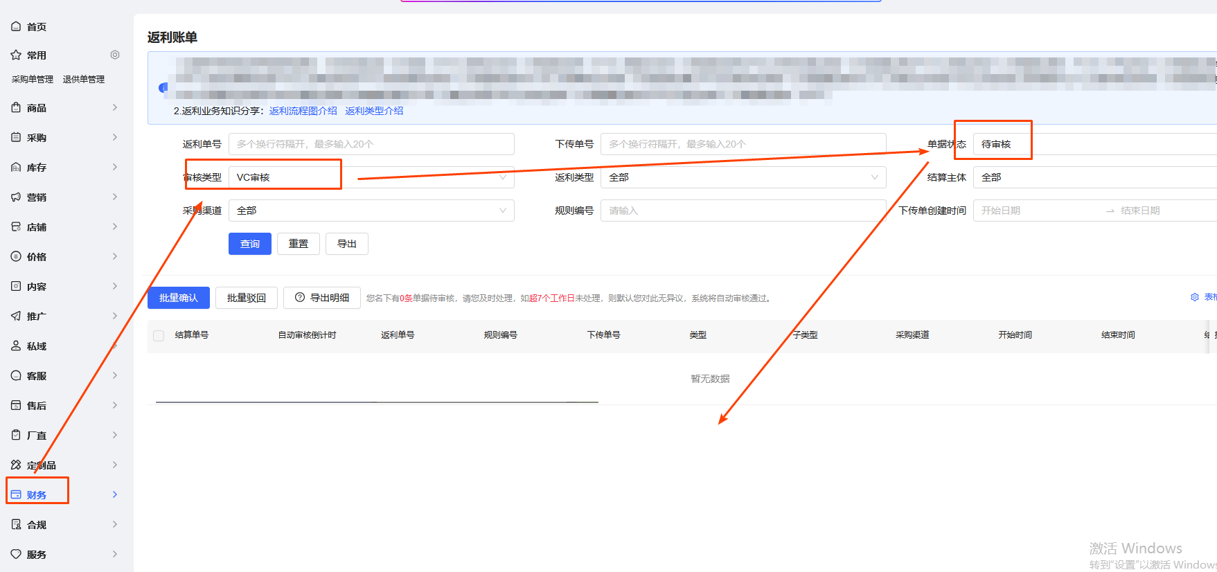1217x572 pixels.
Task: Toggle the select-all checkbox in table header
Action: coord(159,335)
